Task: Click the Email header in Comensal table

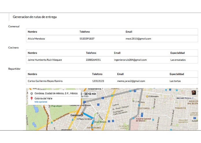Action: click(129, 32)
